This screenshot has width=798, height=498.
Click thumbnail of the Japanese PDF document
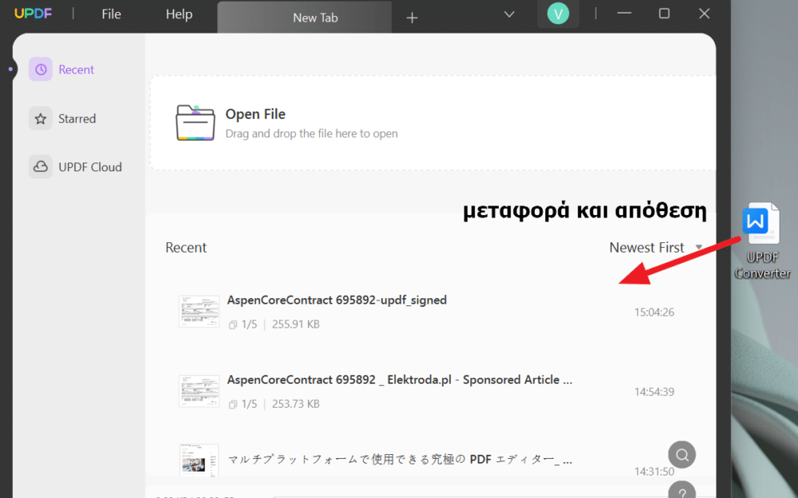click(x=199, y=459)
